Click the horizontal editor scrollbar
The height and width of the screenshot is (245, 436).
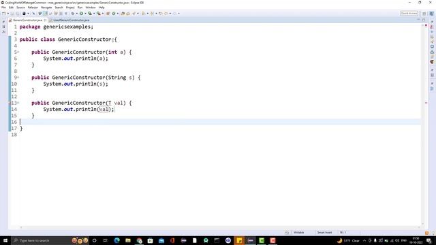tap(219, 227)
